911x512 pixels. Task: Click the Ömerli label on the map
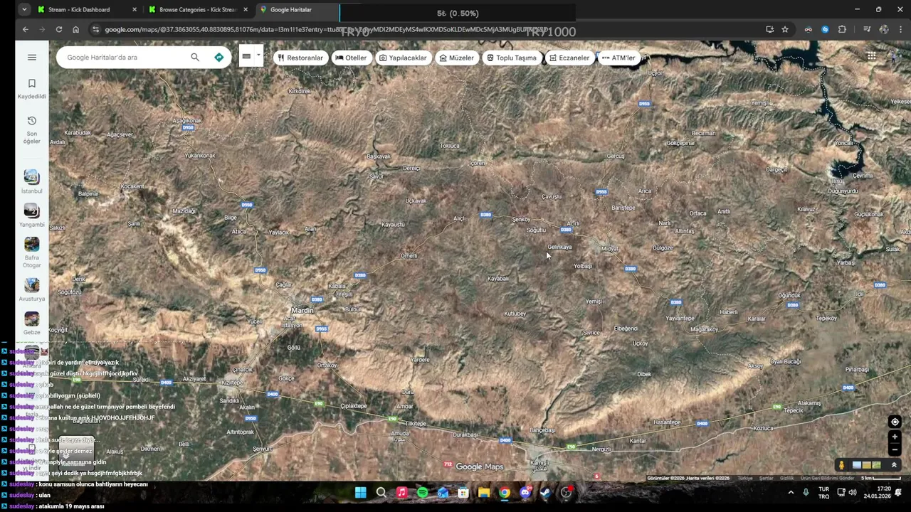[x=409, y=256]
